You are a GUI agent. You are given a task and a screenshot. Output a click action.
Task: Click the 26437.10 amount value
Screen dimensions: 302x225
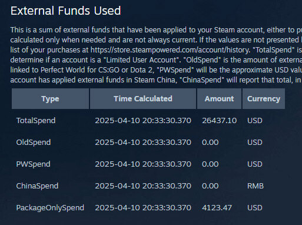pos(219,121)
